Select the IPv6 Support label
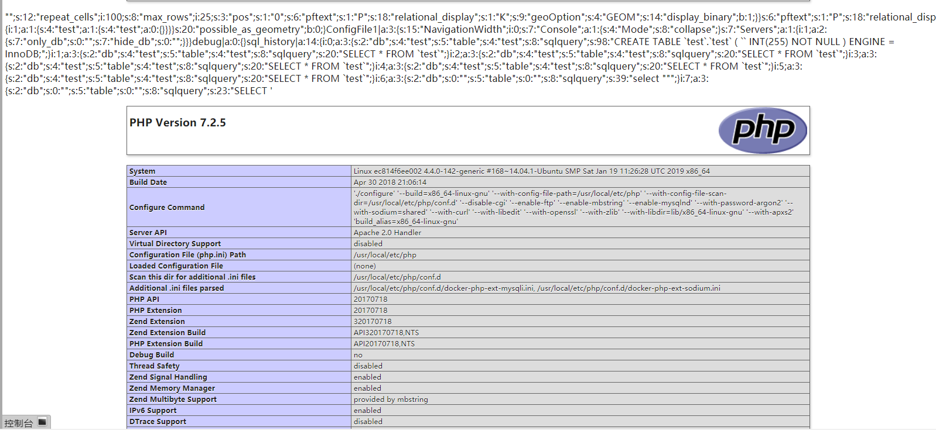 (x=153, y=411)
